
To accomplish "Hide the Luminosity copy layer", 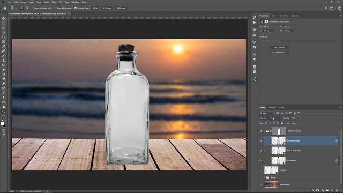I will pyautogui.click(x=261, y=141).
